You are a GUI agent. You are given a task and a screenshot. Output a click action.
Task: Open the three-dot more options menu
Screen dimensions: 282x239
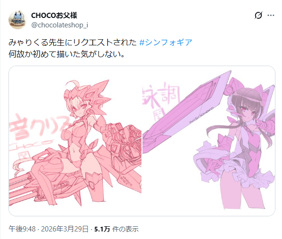coord(271,15)
